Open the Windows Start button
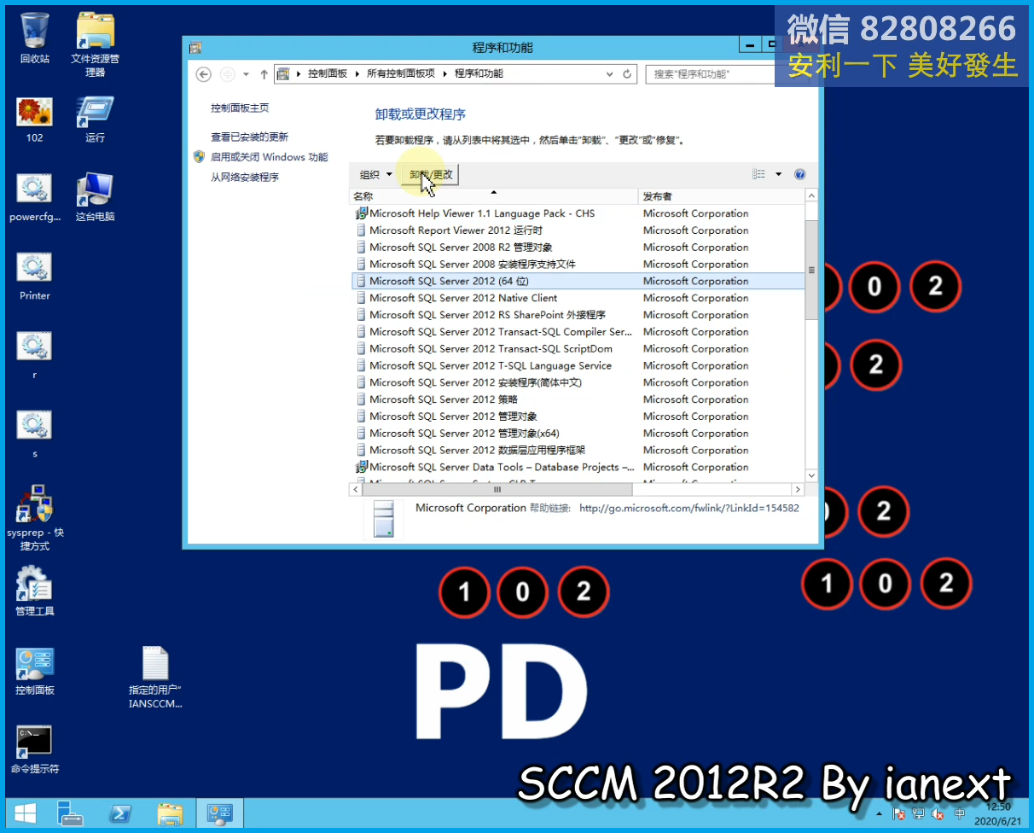The height and width of the screenshot is (833, 1034). 25,813
